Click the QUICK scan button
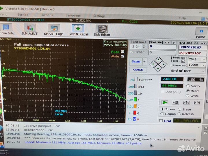 (138, 70)
